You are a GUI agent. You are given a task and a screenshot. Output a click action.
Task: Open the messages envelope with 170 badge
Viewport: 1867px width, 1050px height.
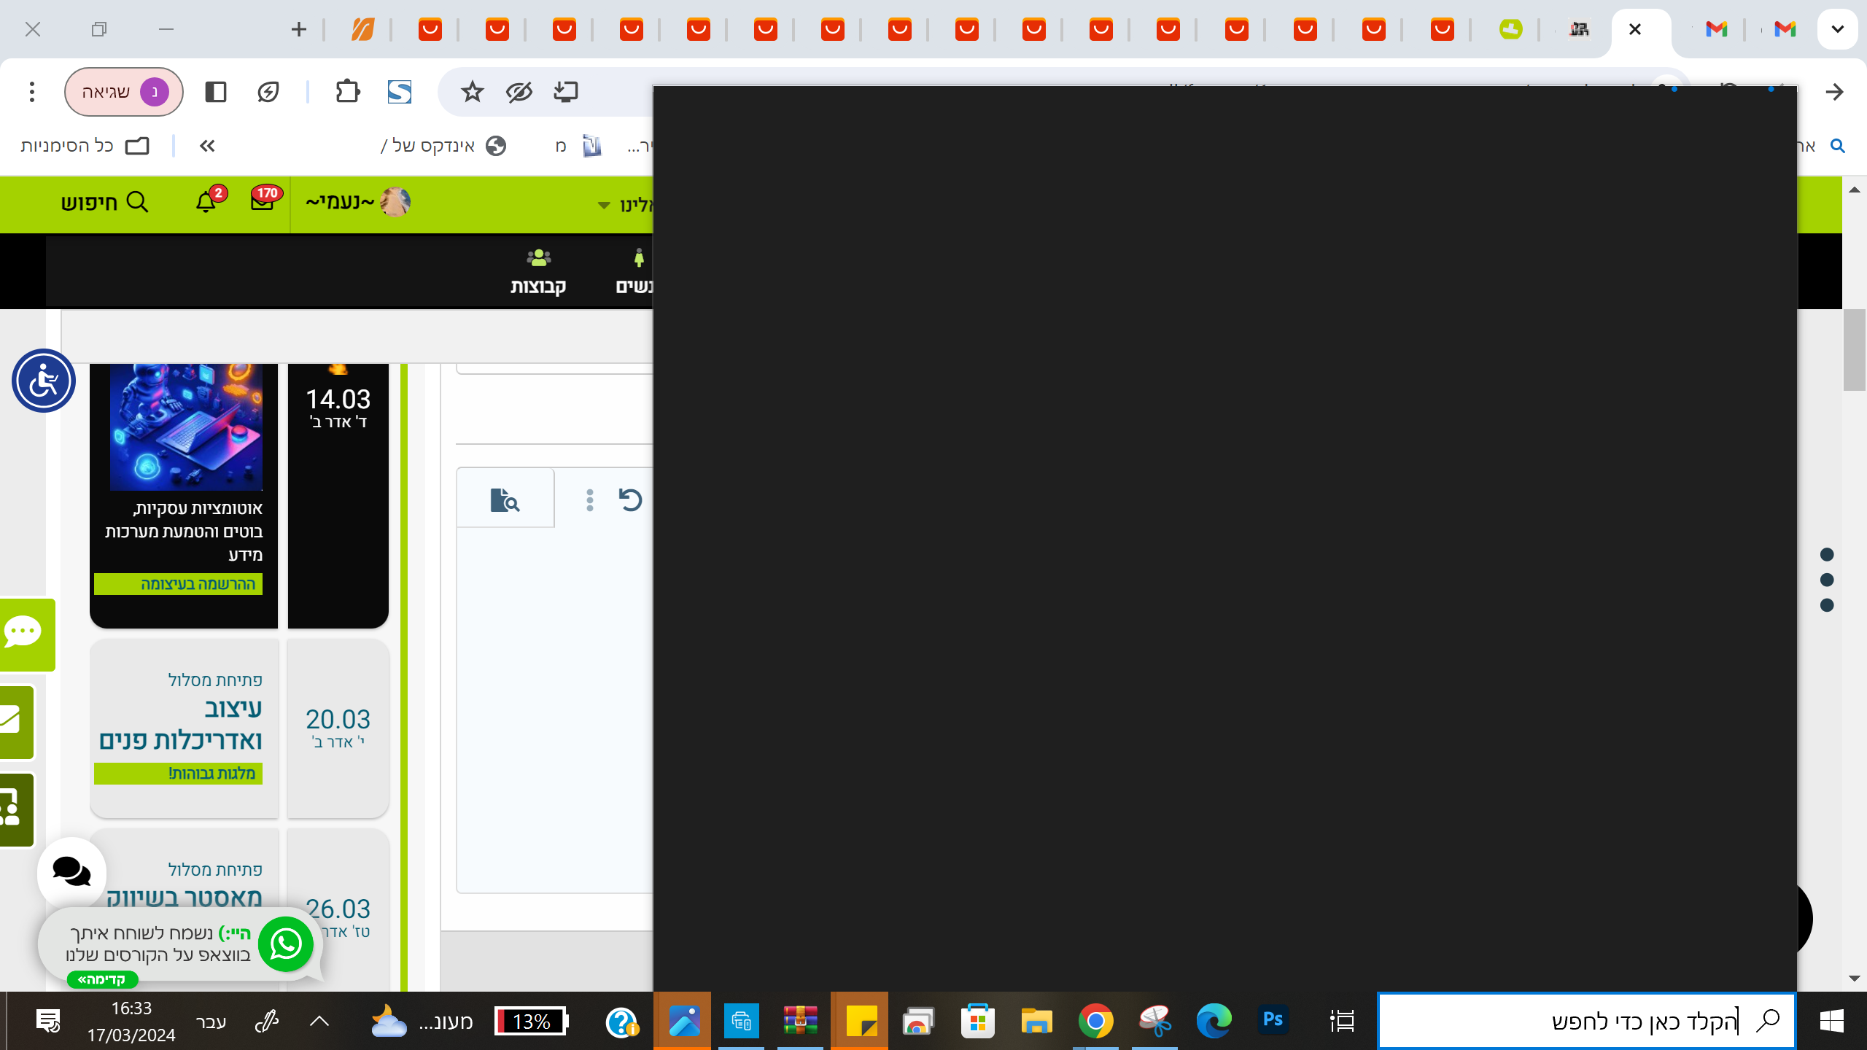pos(263,202)
